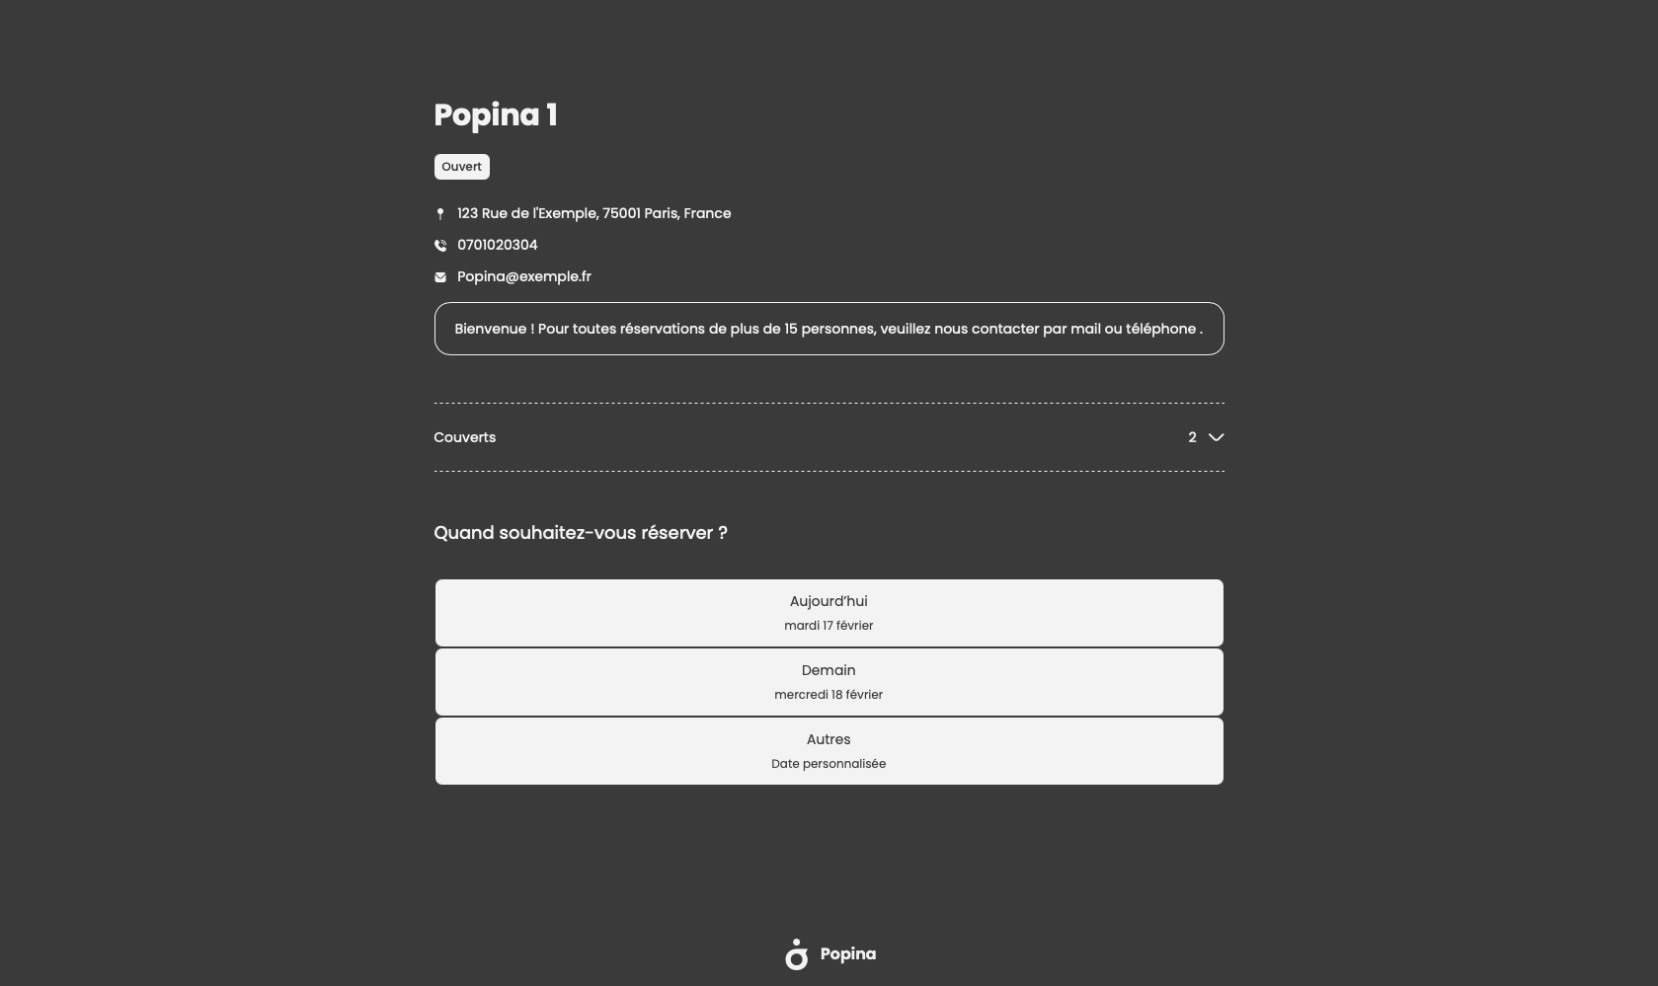Click the Ouvert status badge

462,167
